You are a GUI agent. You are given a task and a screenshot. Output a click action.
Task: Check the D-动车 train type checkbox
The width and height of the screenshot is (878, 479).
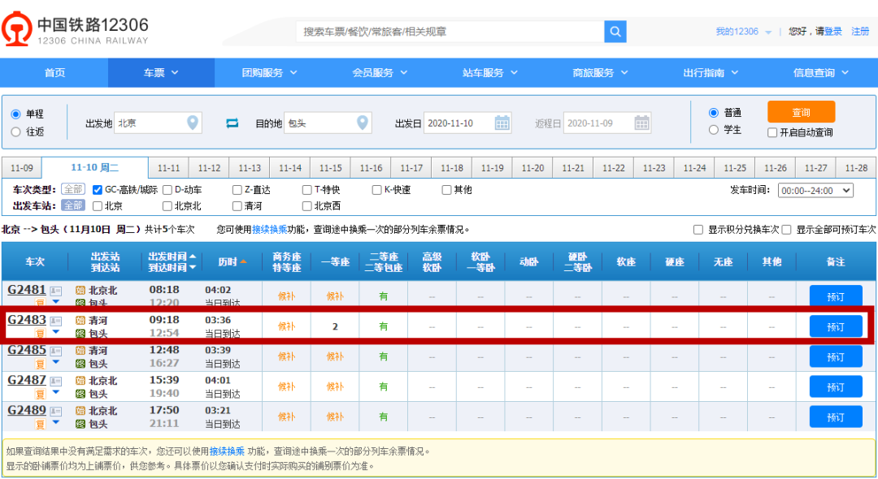tap(167, 190)
